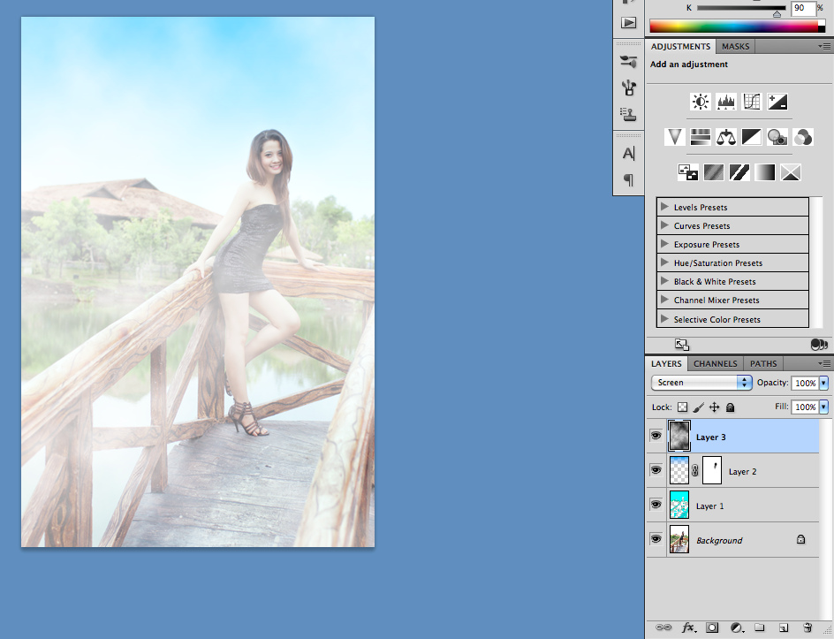Open the Character panel icon
Image resolution: width=834 pixels, height=639 pixels.
pyautogui.click(x=629, y=154)
